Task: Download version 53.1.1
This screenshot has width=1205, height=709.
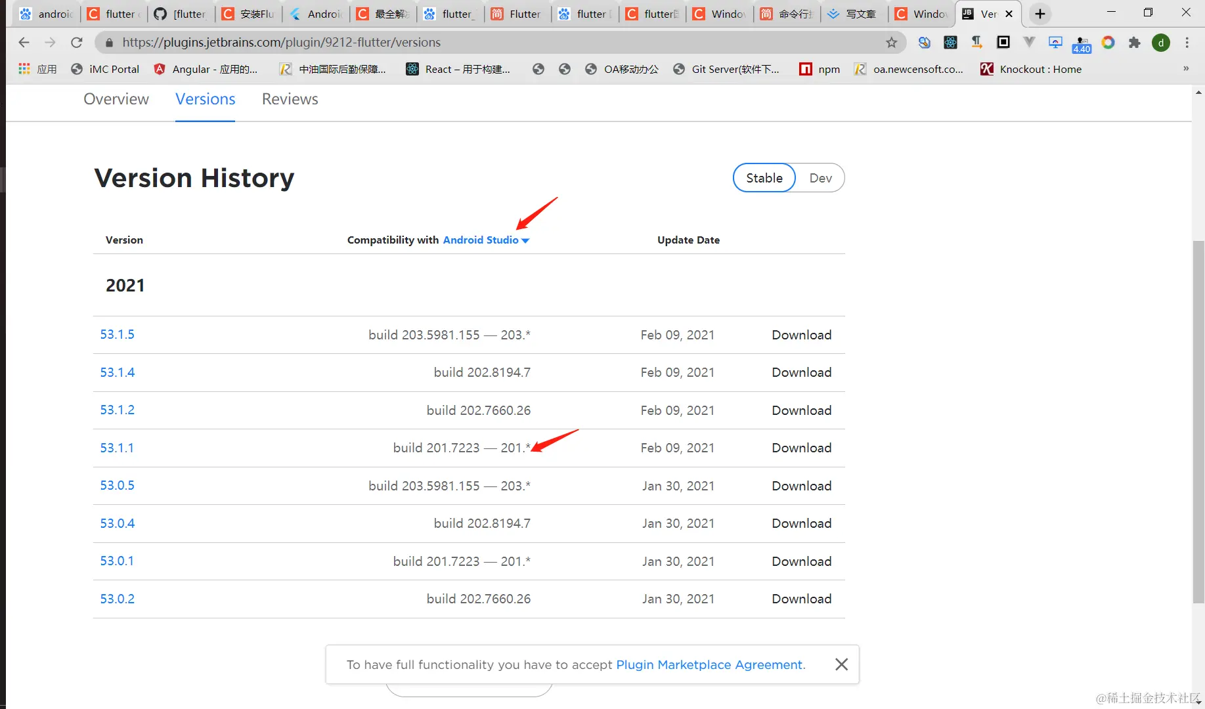Action: click(801, 448)
